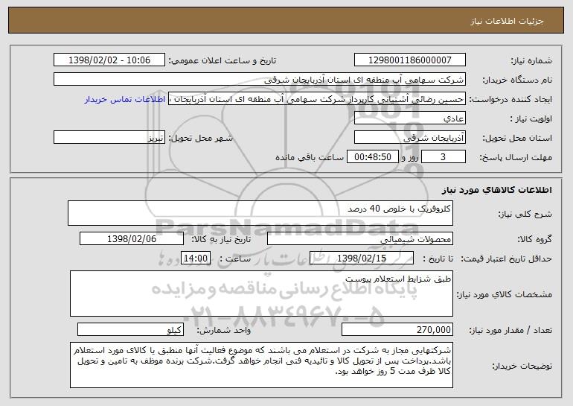
Task: Click the delivery city field تبریز
Action: coord(109,138)
